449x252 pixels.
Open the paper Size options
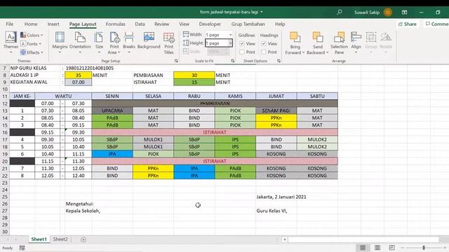pyautogui.click(x=99, y=43)
